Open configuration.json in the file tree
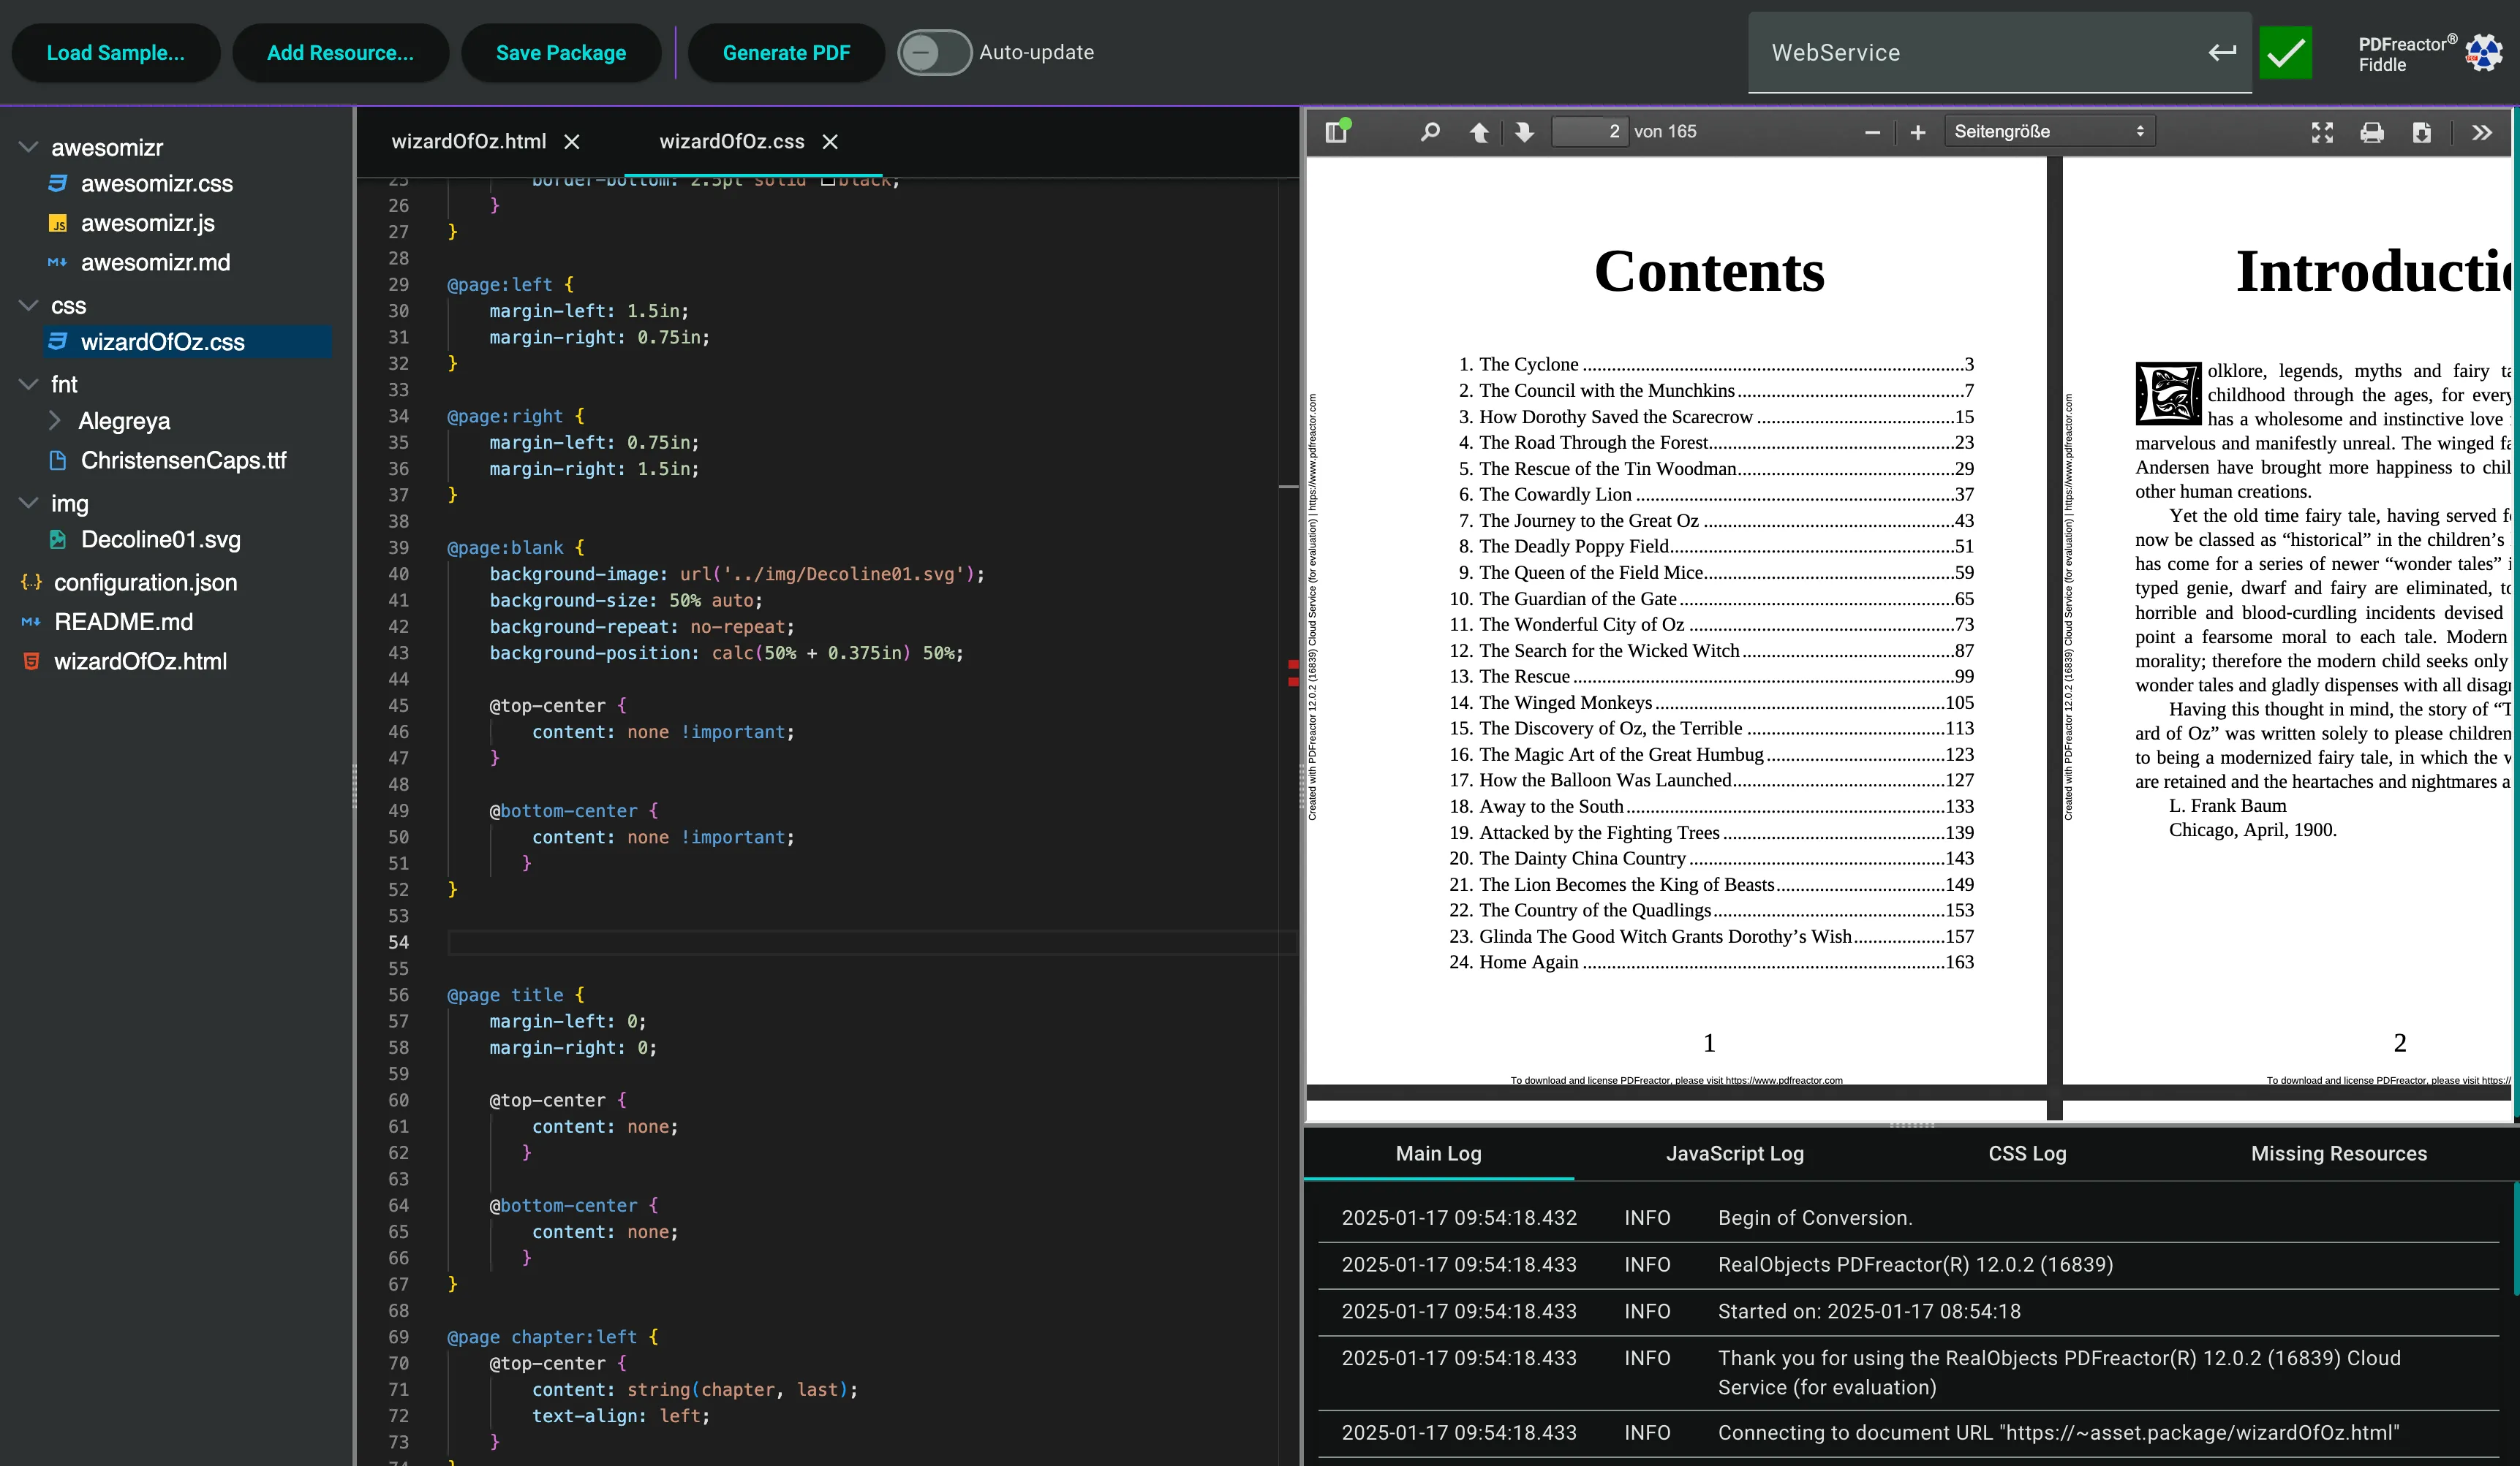 coord(145,582)
